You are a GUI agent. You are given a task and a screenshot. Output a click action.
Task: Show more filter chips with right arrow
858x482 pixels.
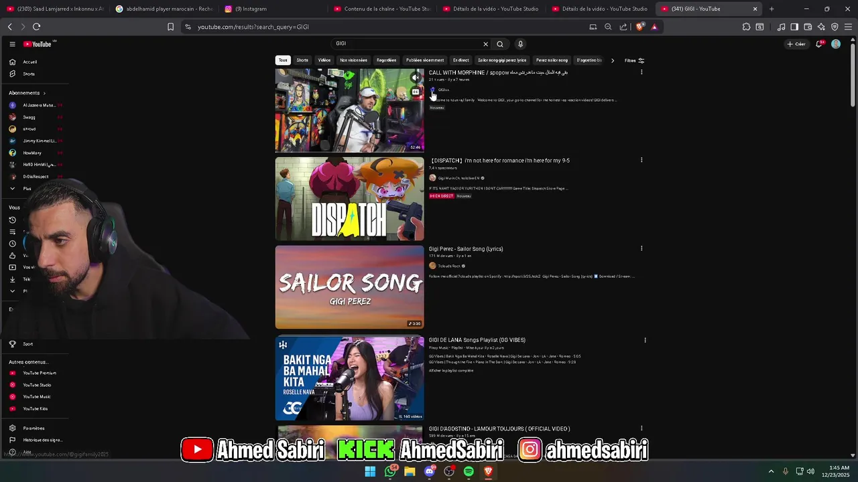pos(612,60)
